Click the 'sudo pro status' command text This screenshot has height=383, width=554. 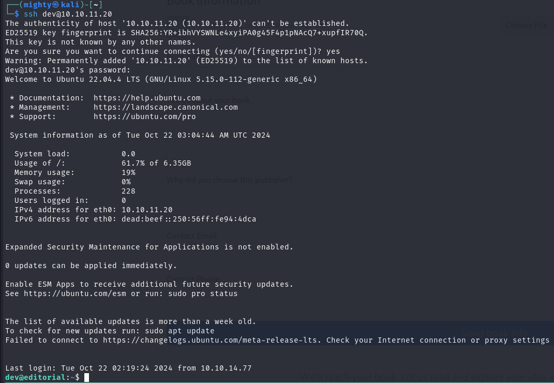coord(202,293)
